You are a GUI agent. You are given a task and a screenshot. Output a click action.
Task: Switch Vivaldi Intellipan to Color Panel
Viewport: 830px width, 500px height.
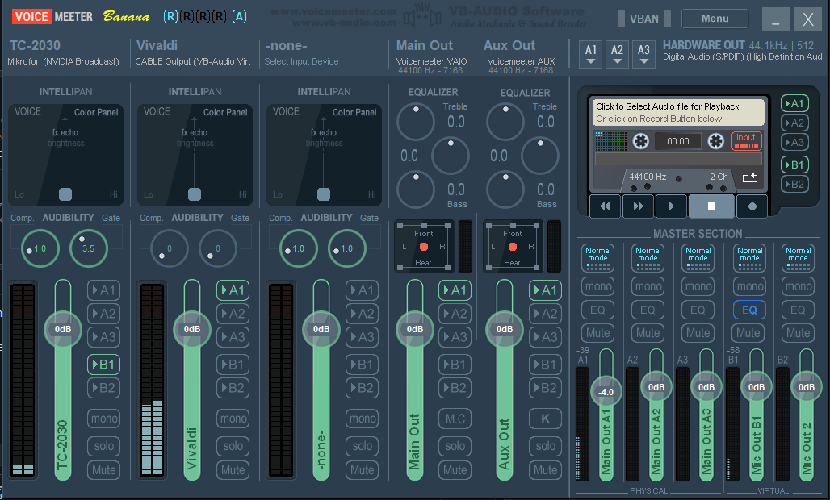(x=225, y=112)
